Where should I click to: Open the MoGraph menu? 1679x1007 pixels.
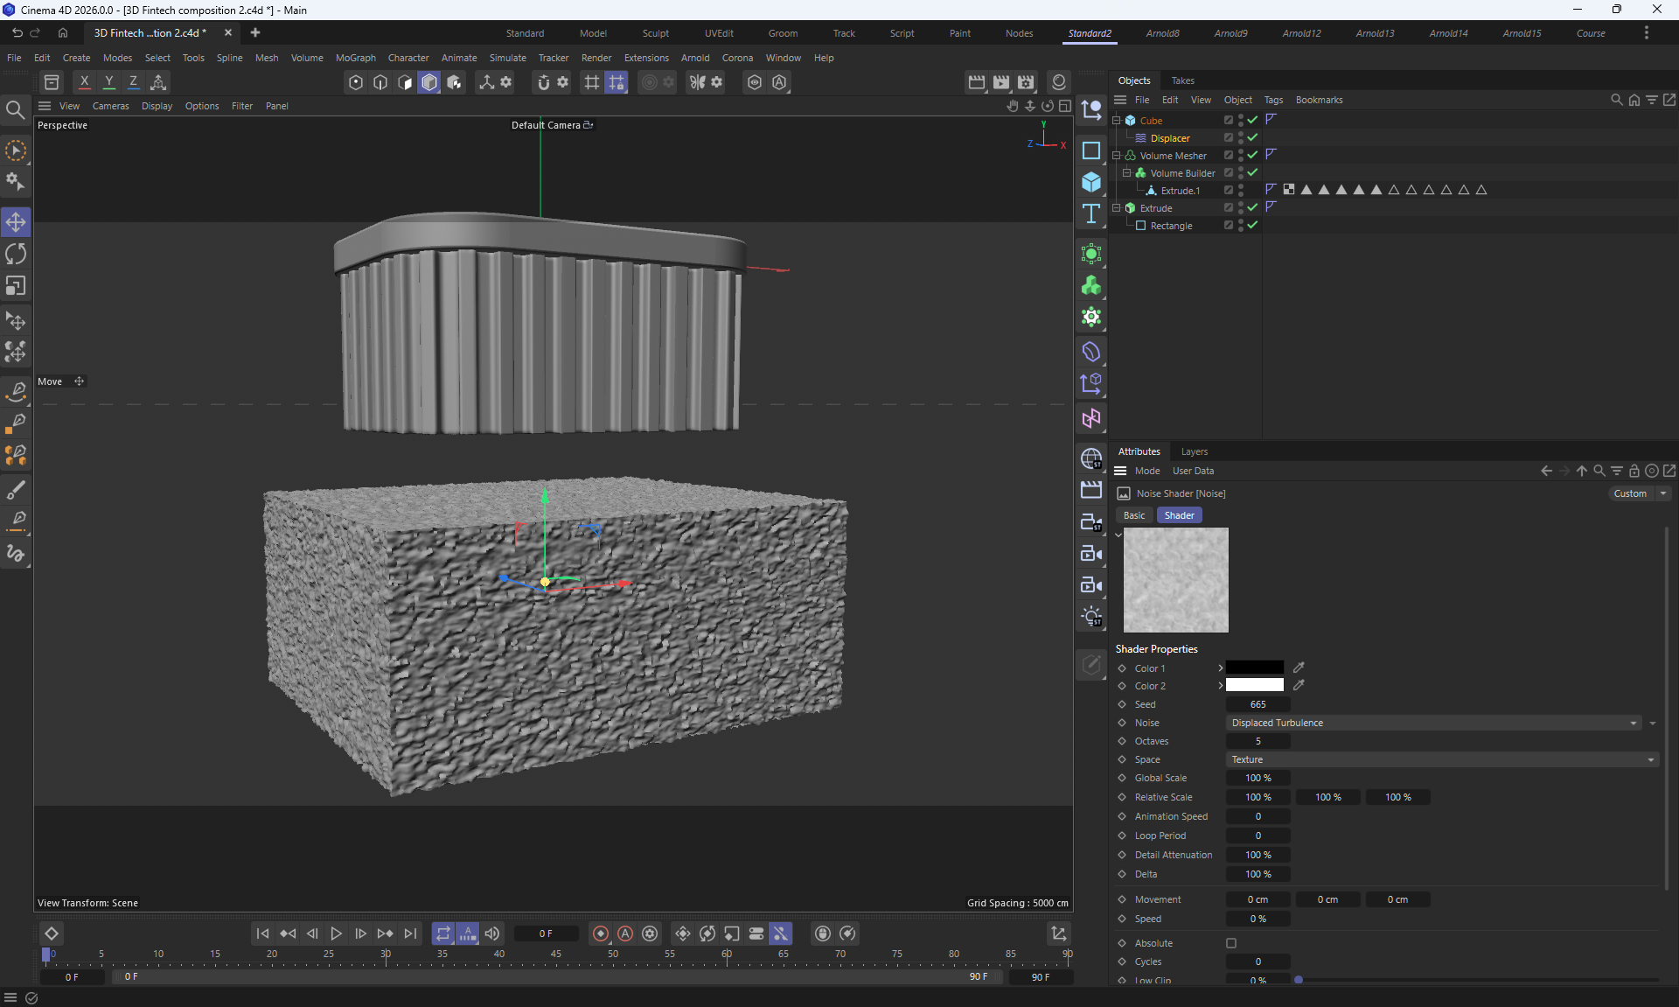(355, 58)
